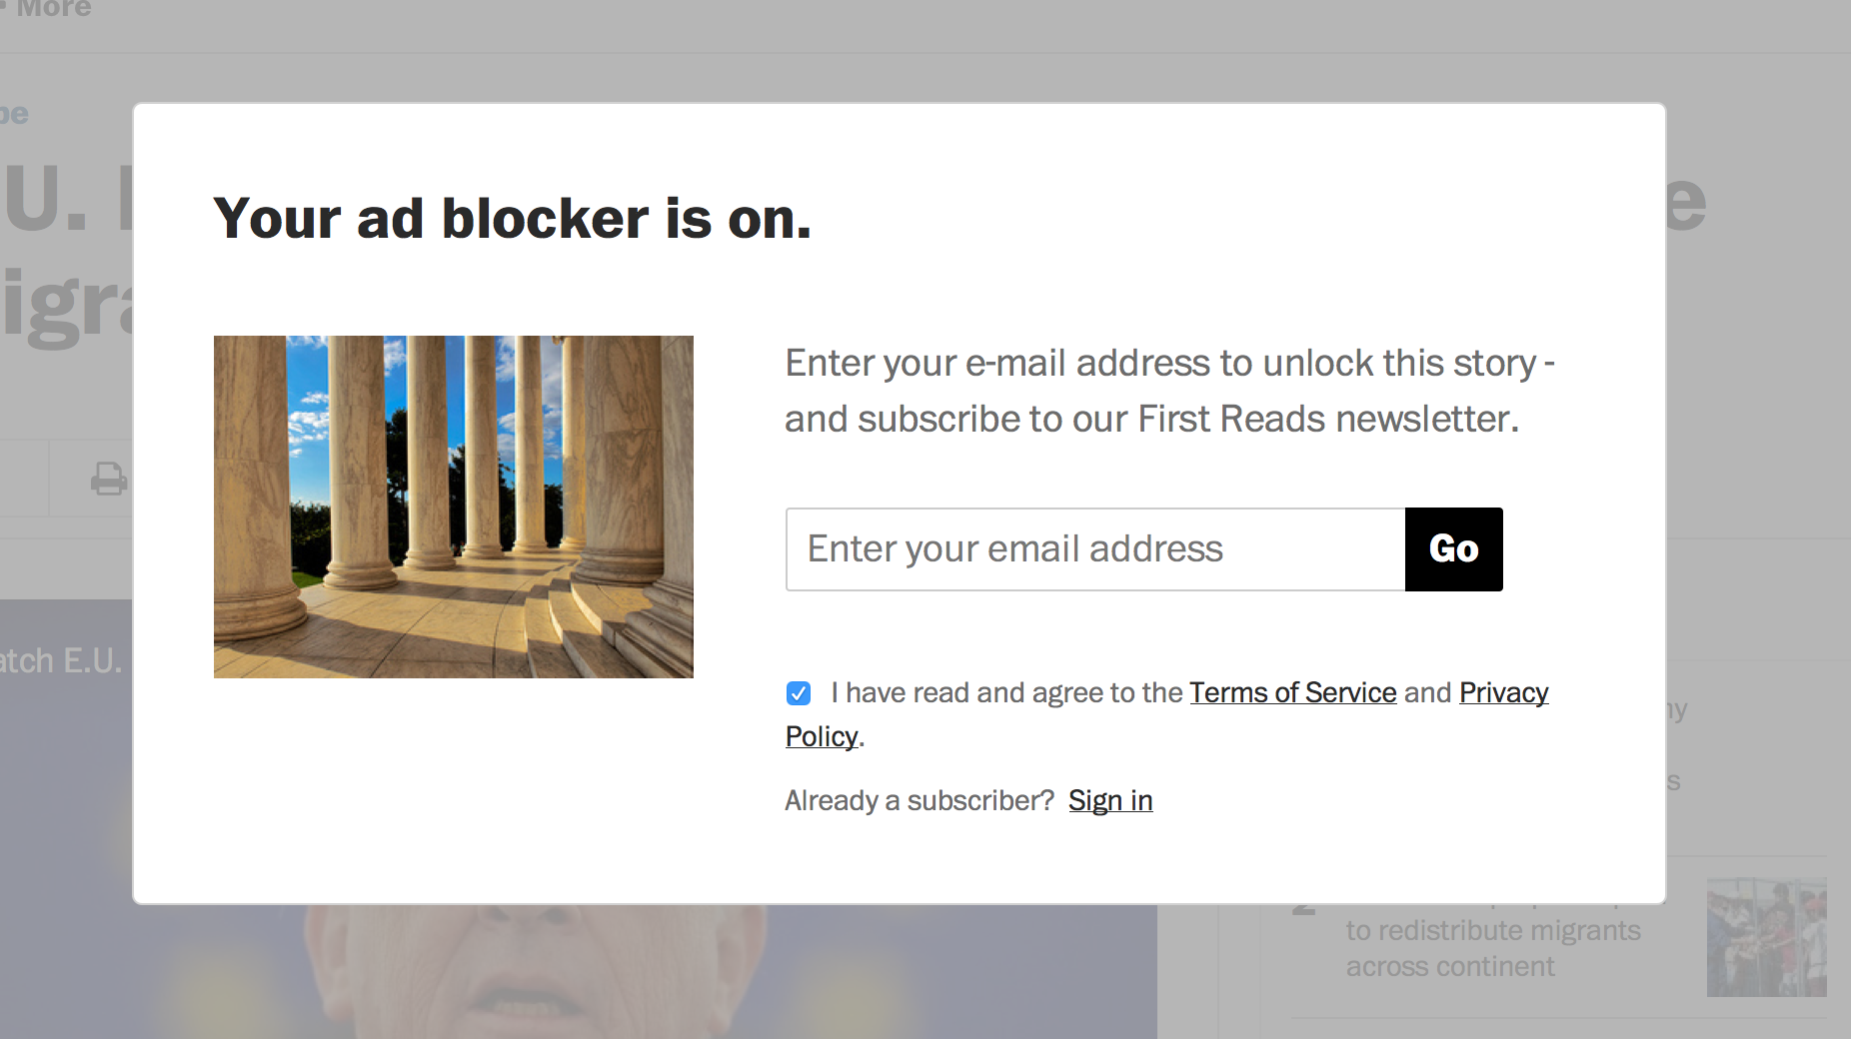Open the redistribute migrants across continent story
Viewport: 1851px width, 1039px height.
1492,948
